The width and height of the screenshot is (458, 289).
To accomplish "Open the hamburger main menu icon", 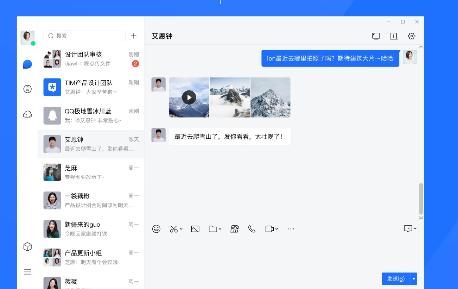I will point(27,272).
